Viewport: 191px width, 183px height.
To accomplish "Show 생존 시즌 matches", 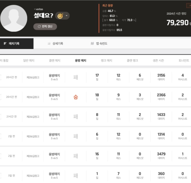I will coord(158,61).
